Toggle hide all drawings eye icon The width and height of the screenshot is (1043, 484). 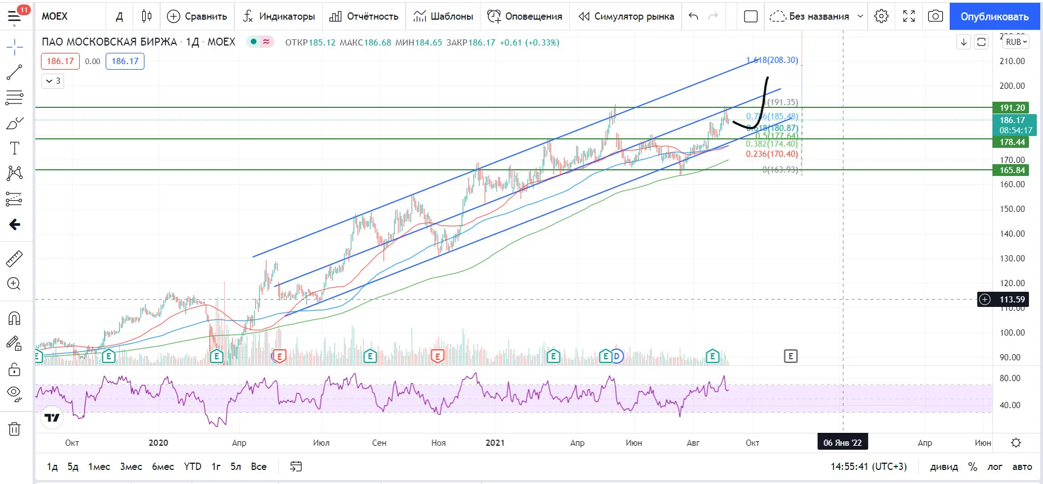pos(14,393)
